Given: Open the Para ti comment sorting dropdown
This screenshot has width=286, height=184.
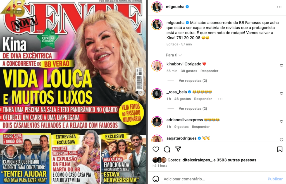Looking at the screenshot, I should [x=174, y=55].
